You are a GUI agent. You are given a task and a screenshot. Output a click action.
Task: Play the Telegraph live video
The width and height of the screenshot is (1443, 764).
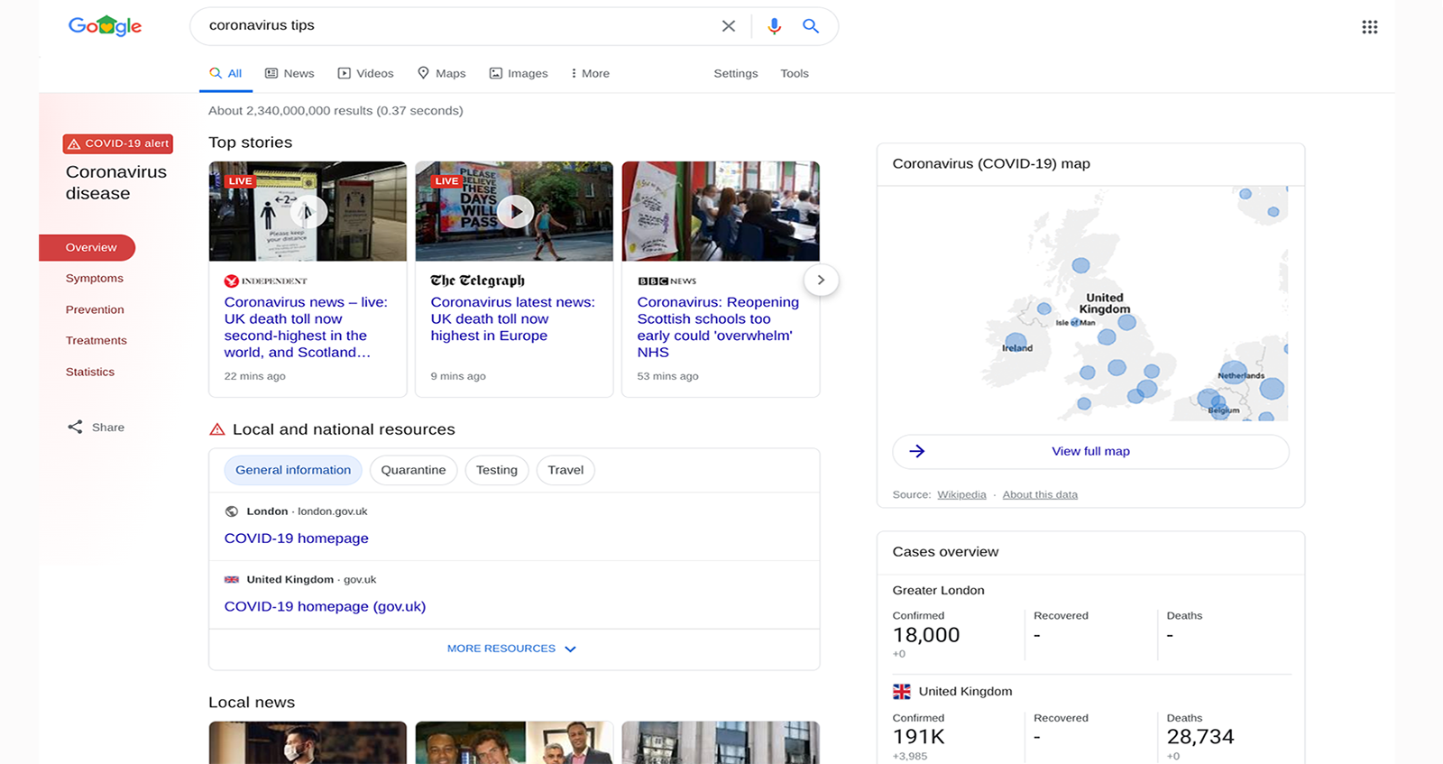[x=515, y=212]
